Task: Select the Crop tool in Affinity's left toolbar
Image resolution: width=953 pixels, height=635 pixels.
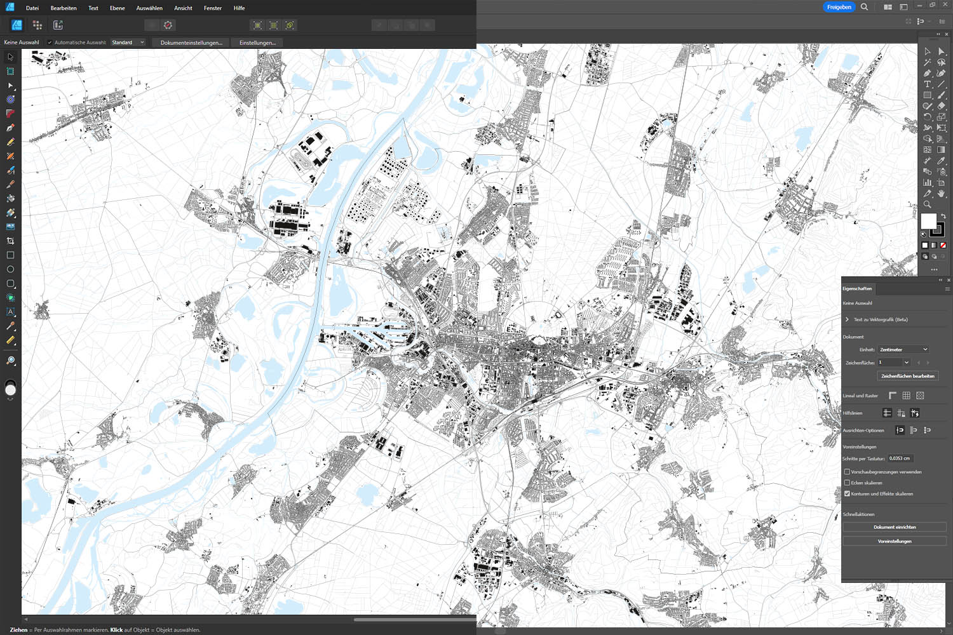Action: click(10, 241)
